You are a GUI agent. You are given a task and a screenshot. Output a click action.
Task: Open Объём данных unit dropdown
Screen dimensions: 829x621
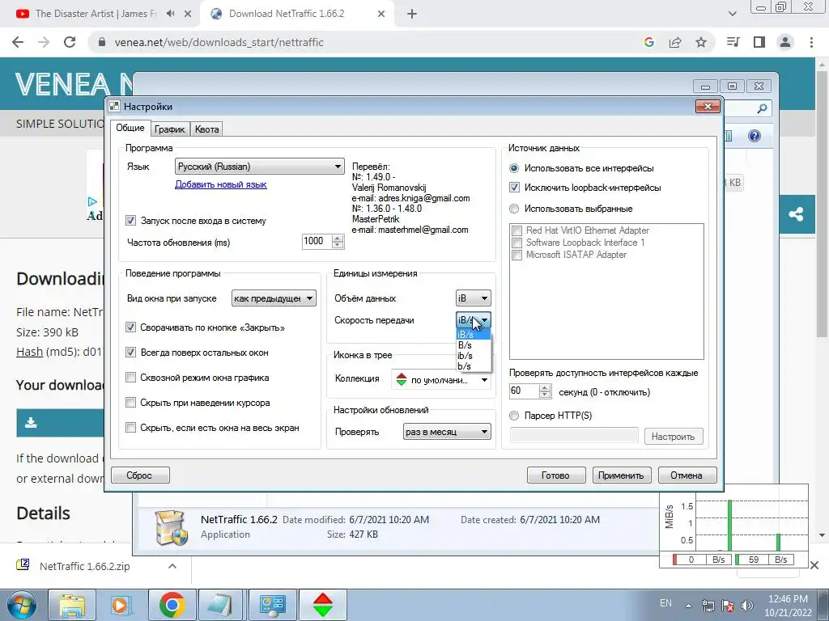[x=473, y=298]
